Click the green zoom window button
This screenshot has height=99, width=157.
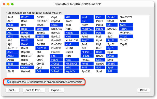point(12,4)
